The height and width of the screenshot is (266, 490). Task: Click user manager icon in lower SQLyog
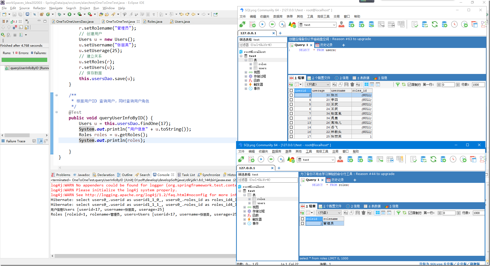[340, 159]
